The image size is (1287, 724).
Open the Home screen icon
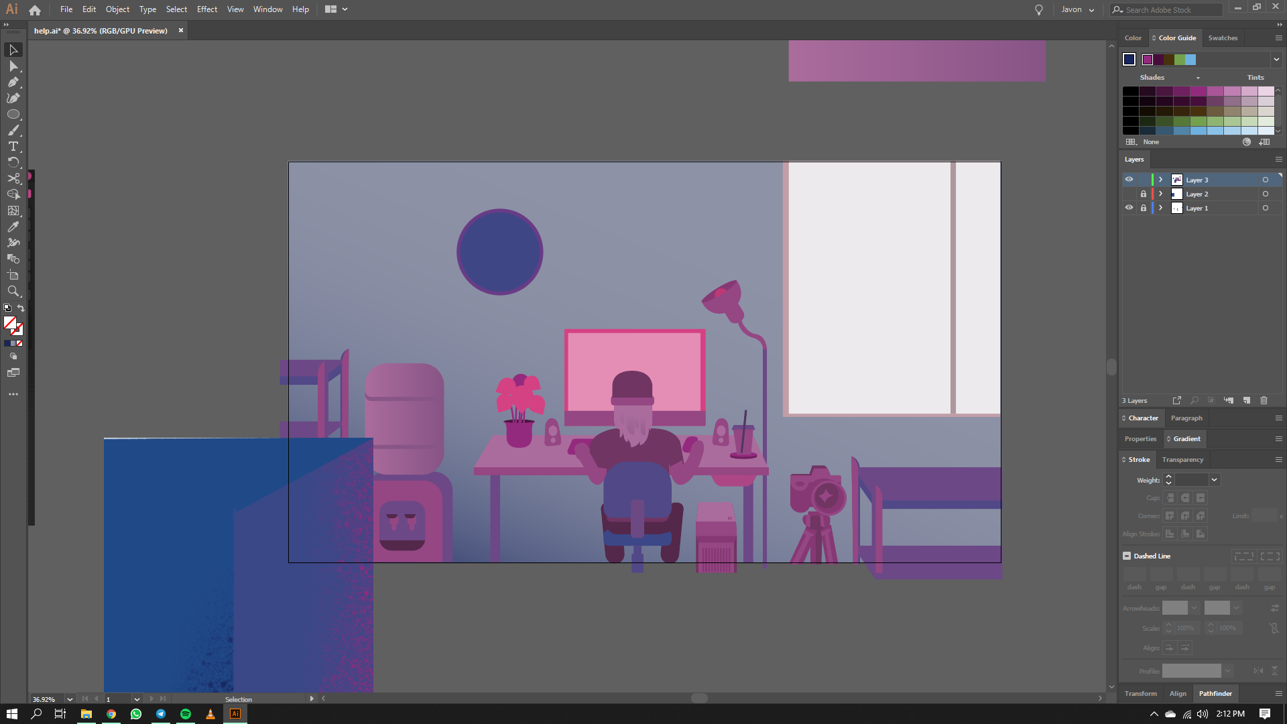pos(35,10)
